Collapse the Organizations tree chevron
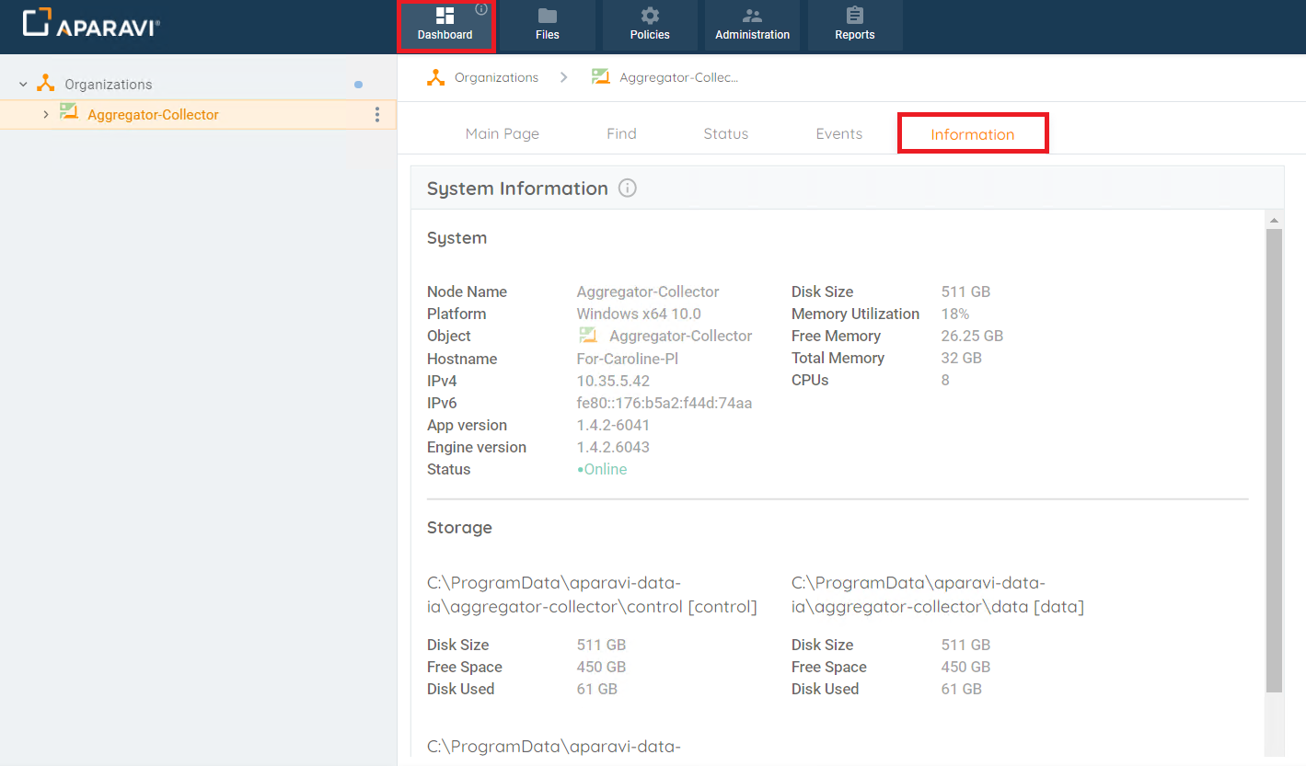Screen dimensions: 1306x766 pos(21,83)
